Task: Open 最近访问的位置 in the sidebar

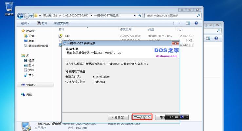Action: pos(36,46)
